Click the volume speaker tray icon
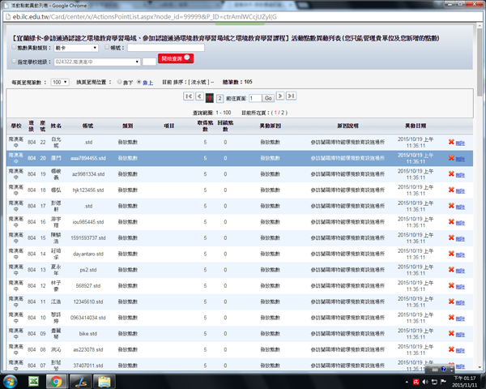Image resolution: width=486 pixels, height=389 pixels. click(425, 382)
